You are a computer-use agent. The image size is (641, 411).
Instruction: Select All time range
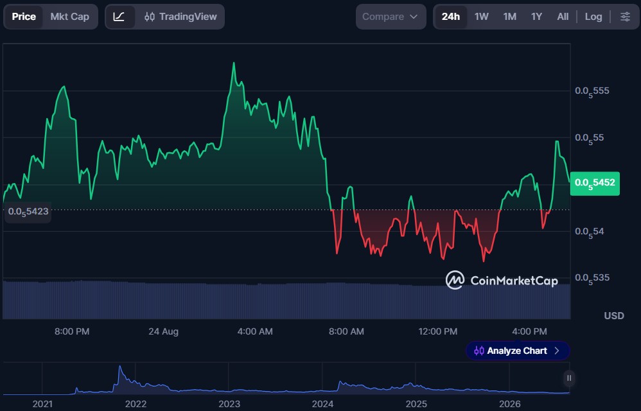point(563,17)
